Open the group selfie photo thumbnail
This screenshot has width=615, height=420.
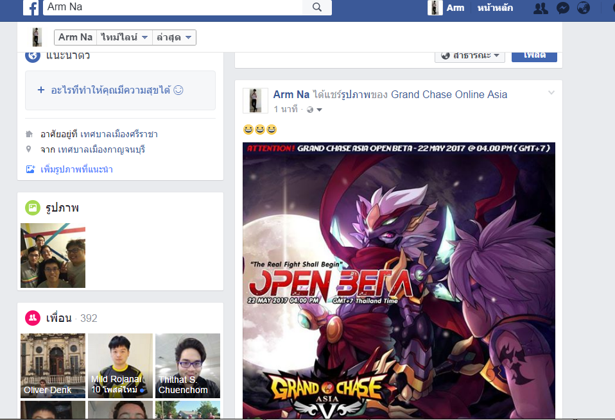coord(53,255)
